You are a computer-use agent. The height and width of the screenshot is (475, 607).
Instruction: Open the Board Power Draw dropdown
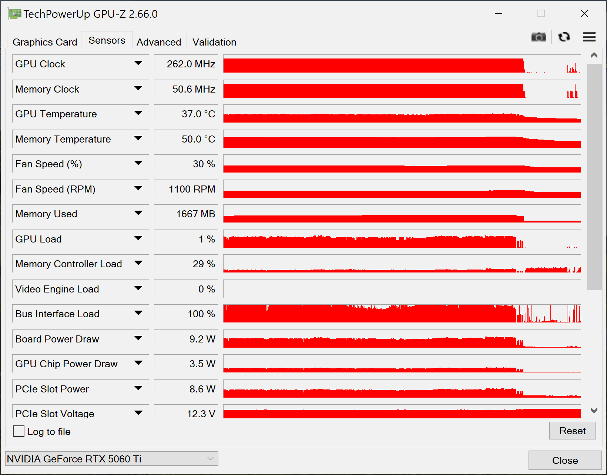pos(138,339)
